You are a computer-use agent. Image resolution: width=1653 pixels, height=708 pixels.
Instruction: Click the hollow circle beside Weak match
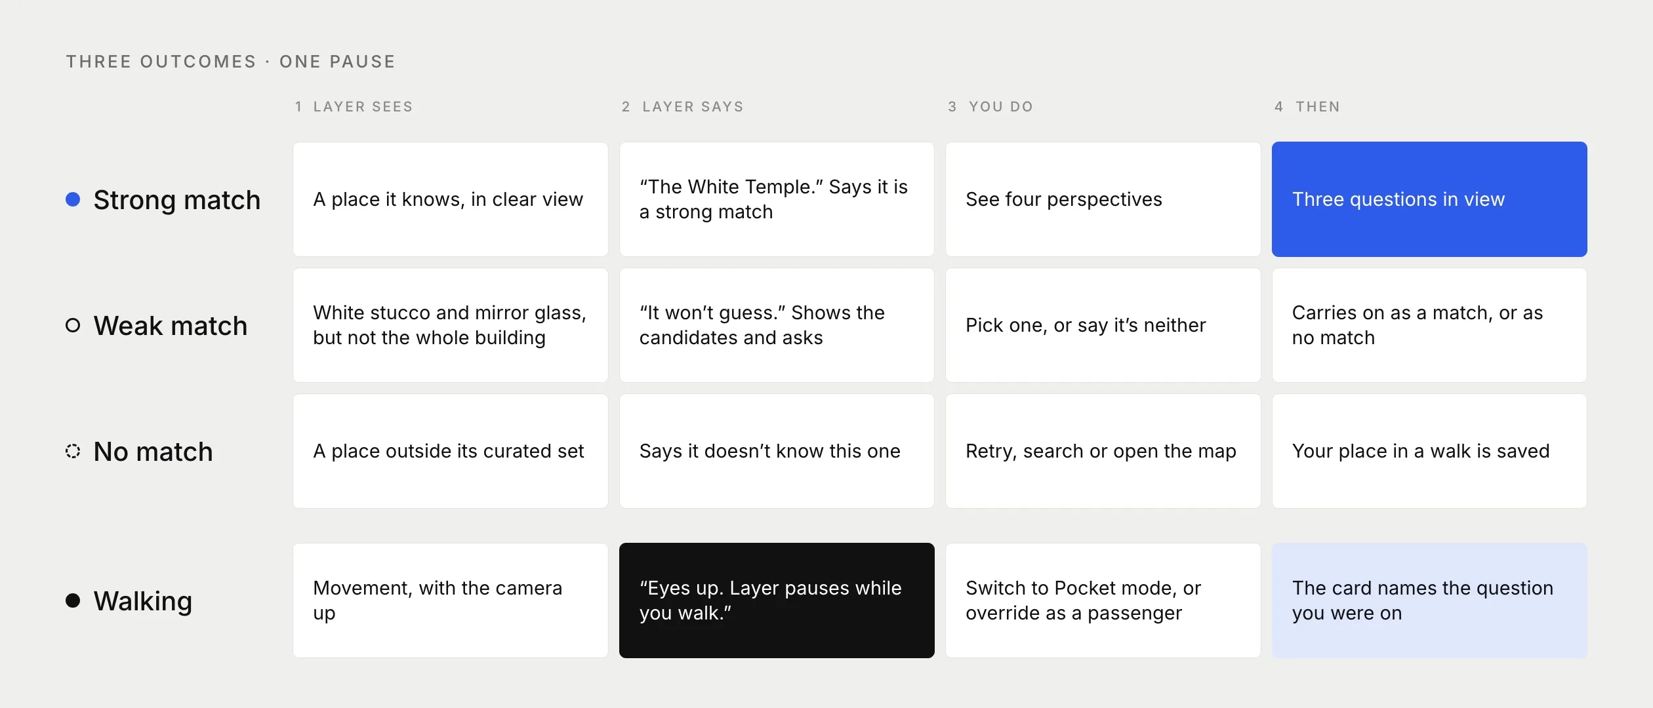pyautogui.click(x=73, y=325)
